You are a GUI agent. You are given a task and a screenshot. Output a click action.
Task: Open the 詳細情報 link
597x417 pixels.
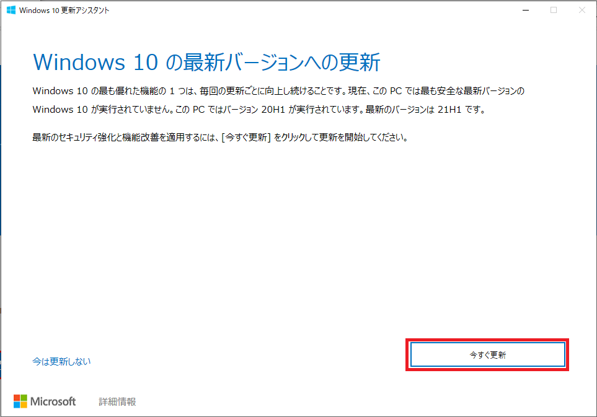coord(117,402)
